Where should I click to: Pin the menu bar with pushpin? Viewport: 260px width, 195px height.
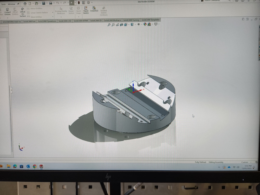tap(18, 4)
